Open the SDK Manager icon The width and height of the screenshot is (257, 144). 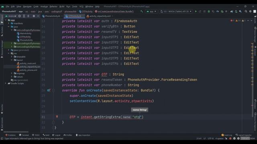coord(240,12)
